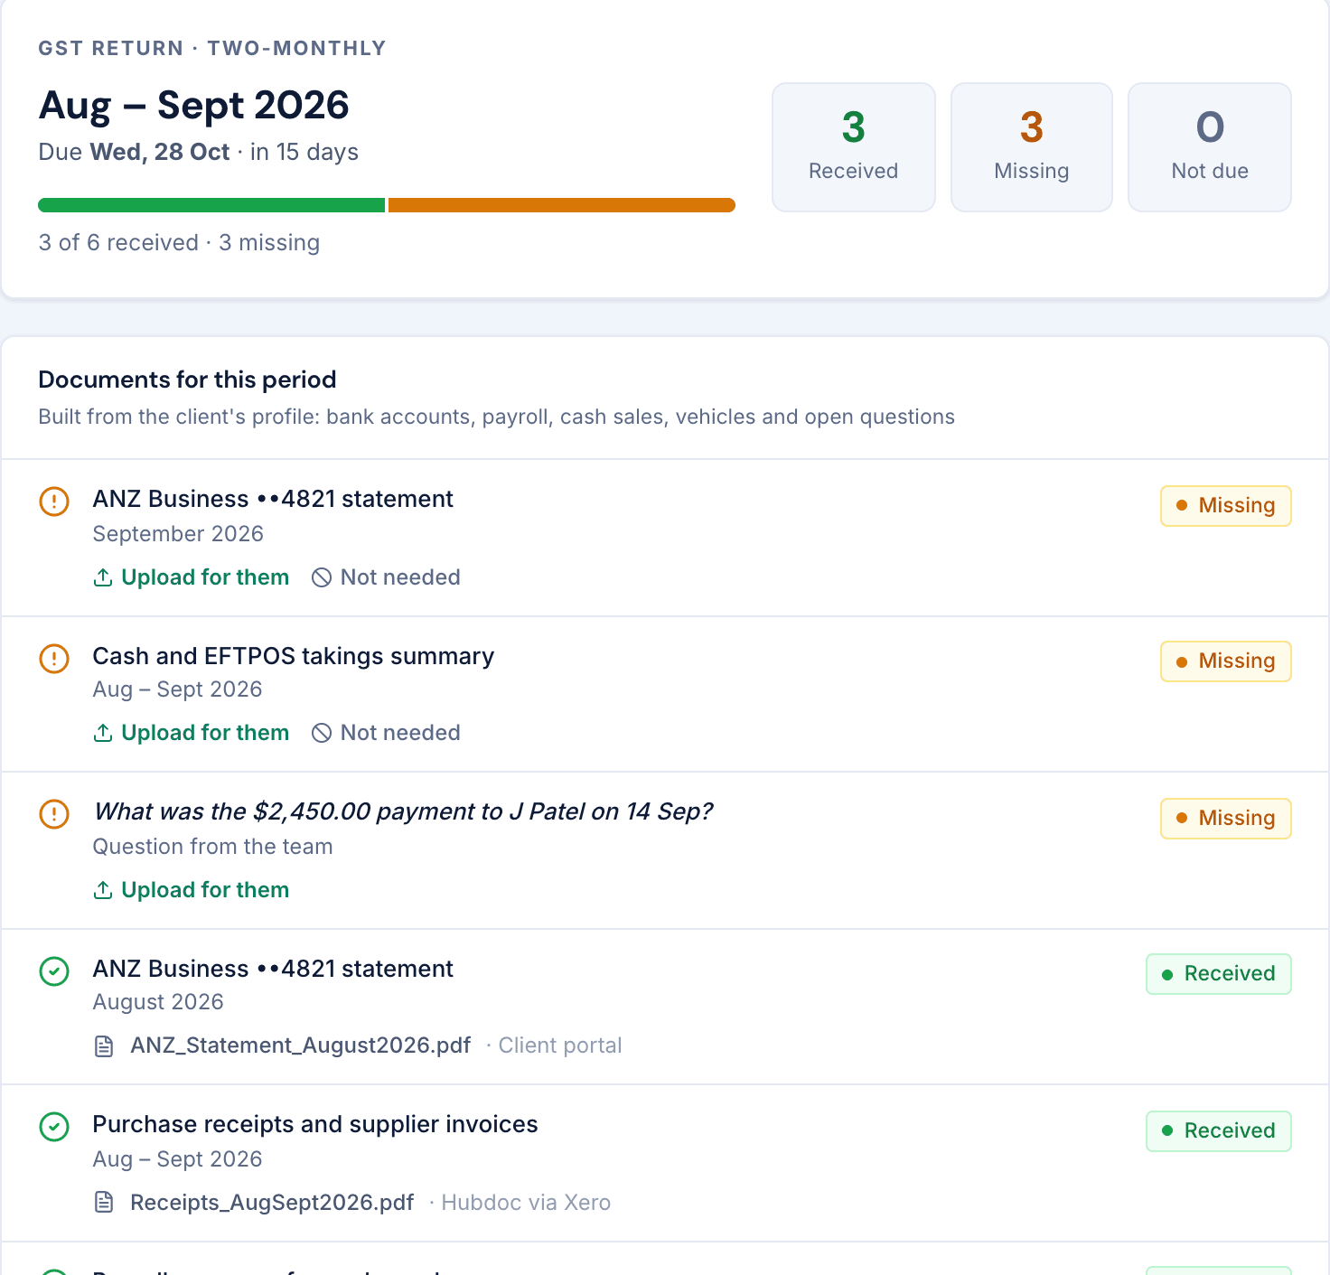Click the Aug – Sept 2026 period heading
This screenshot has width=1330, height=1275.
[x=193, y=105]
